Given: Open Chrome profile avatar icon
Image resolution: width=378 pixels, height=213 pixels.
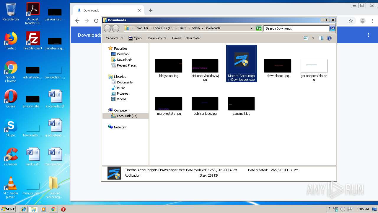Looking at the screenshot, I should pyautogui.click(x=362, y=21).
